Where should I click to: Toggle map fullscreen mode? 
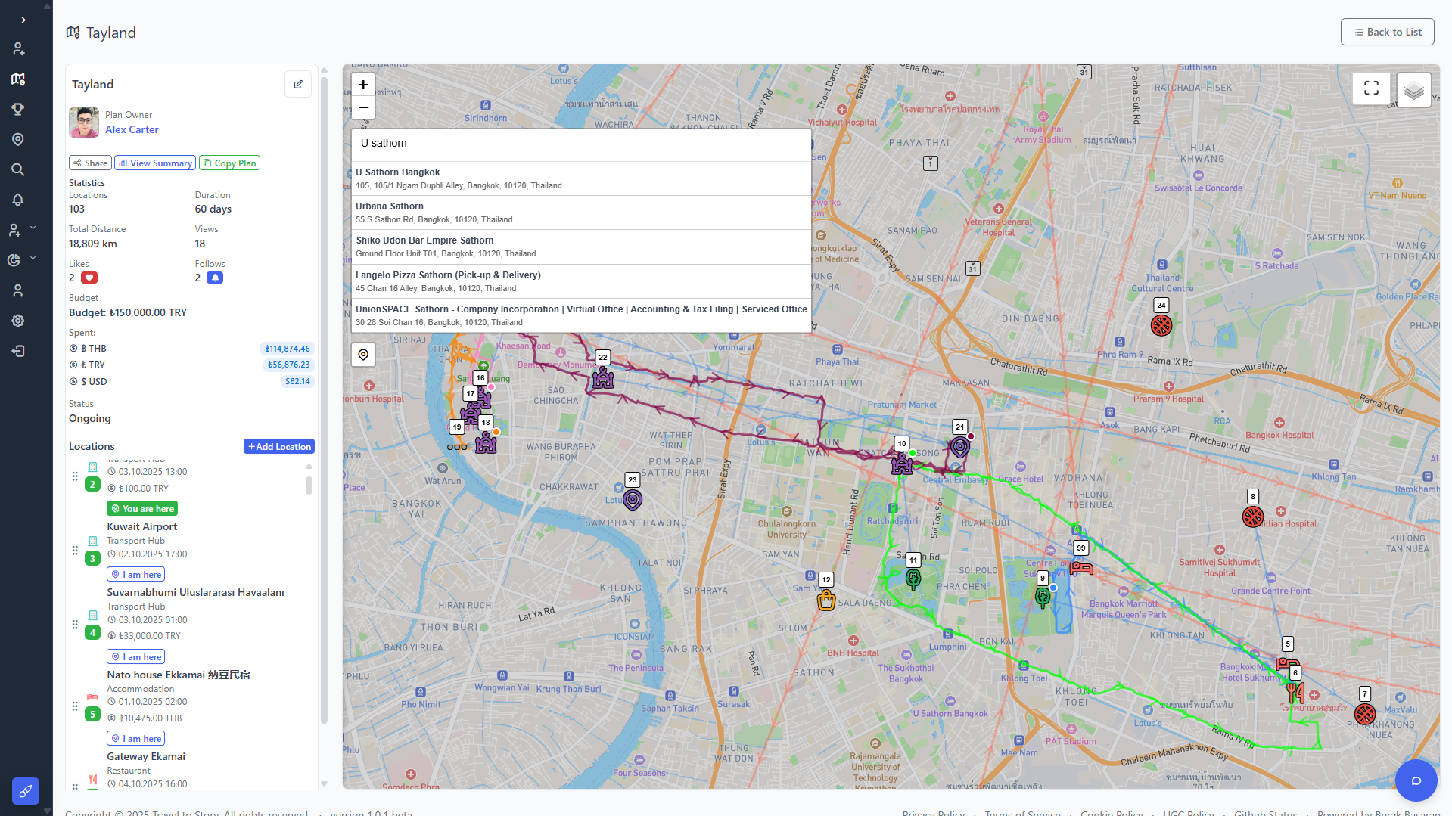pyautogui.click(x=1371, y=88)
